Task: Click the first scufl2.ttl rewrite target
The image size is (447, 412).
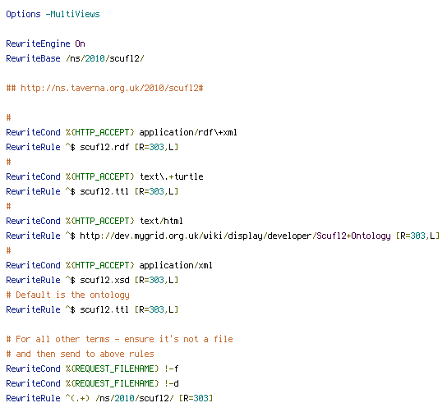Action: pyautogui.click(x=104, y=191)
